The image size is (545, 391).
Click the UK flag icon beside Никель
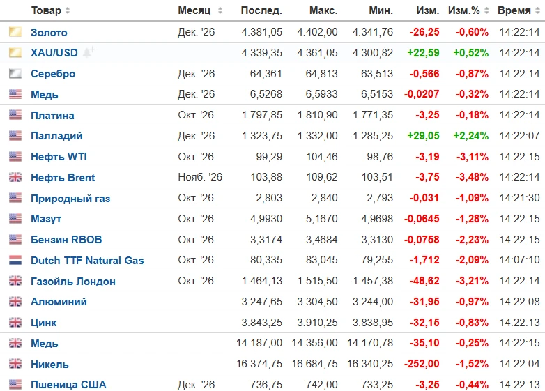[15, 364]
